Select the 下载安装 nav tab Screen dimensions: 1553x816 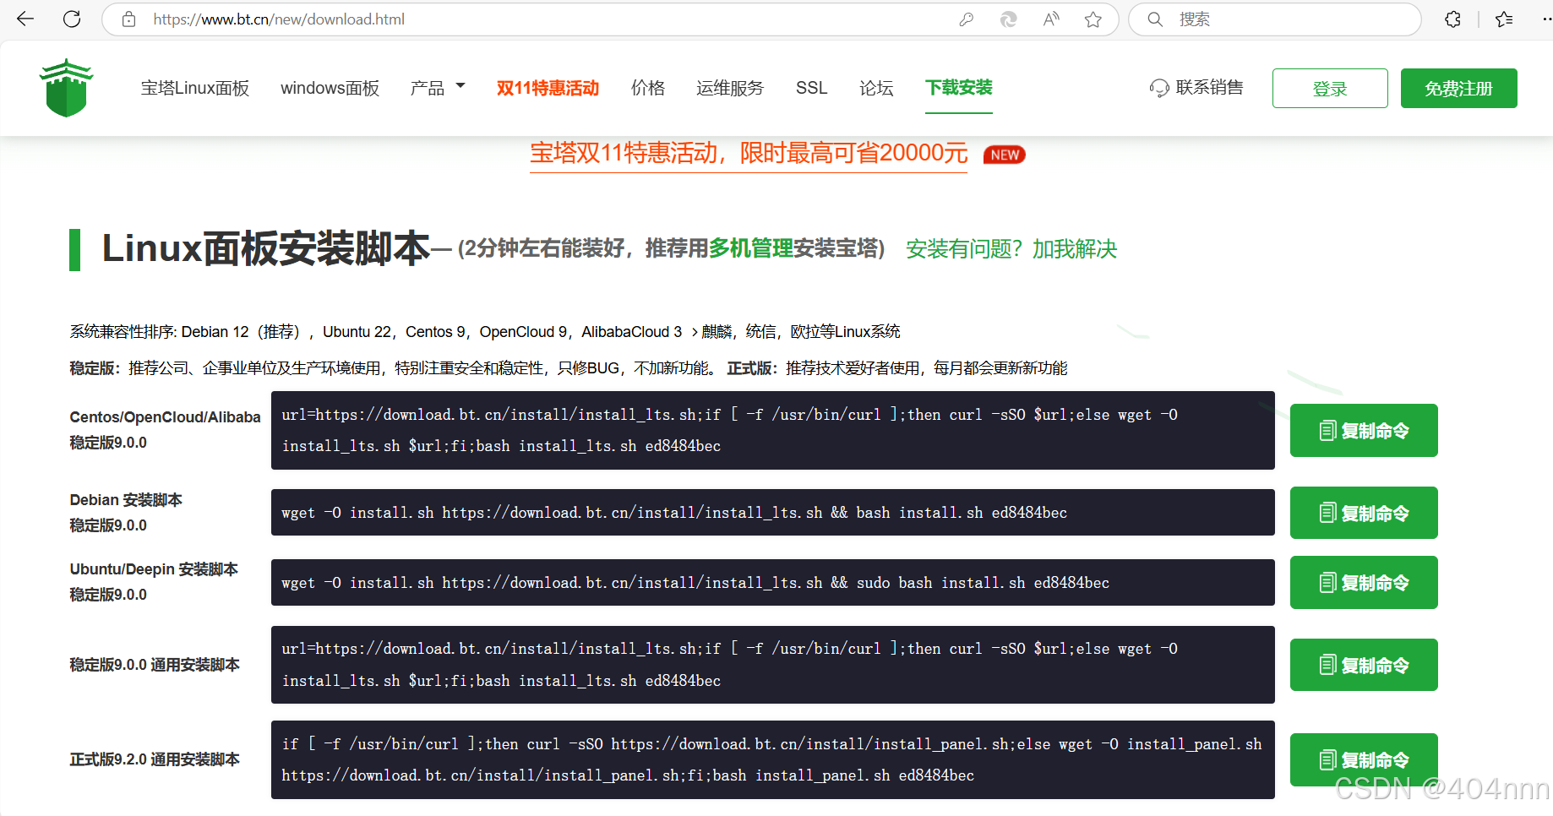[x=959, y=88]
